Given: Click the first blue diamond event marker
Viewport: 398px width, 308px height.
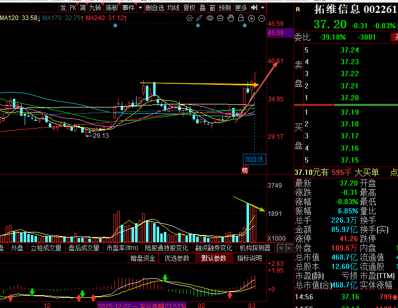Looking at the screenshot, I should [115, 25].
